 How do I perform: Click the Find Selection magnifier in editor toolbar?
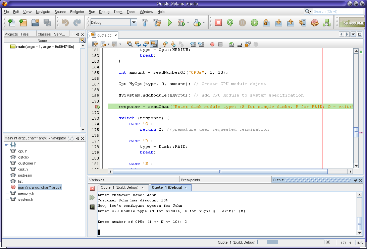(130, 44)
